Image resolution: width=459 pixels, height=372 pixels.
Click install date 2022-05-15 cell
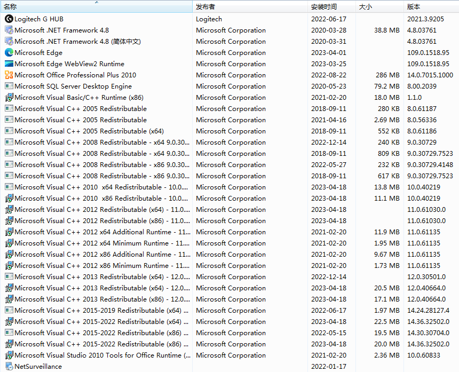pos(329,333)
